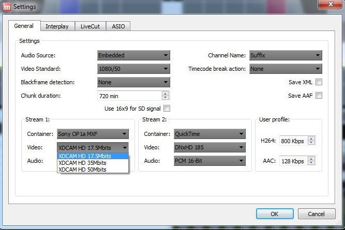Open Stream 1 Container dropdown

tap(93, 134)
